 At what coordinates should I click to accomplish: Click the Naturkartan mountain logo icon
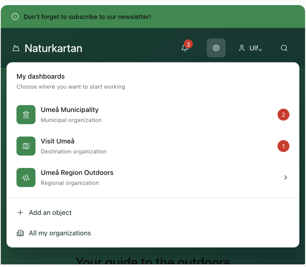16,48
